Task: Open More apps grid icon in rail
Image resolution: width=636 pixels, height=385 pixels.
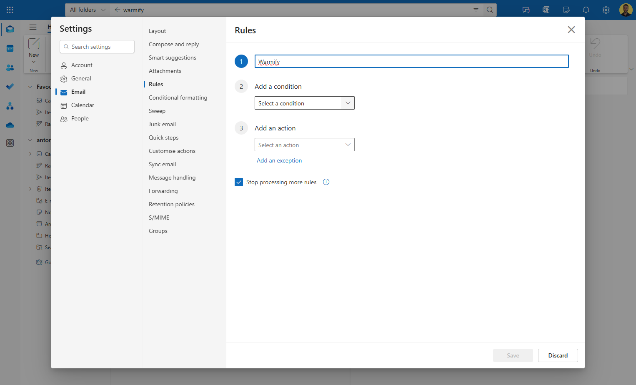Action: point(10,143)
